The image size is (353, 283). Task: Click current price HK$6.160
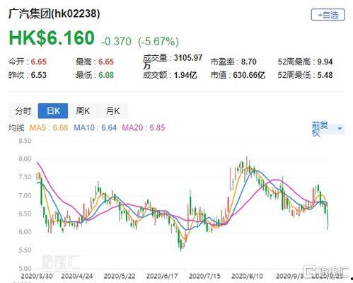[x=52, y=37]
